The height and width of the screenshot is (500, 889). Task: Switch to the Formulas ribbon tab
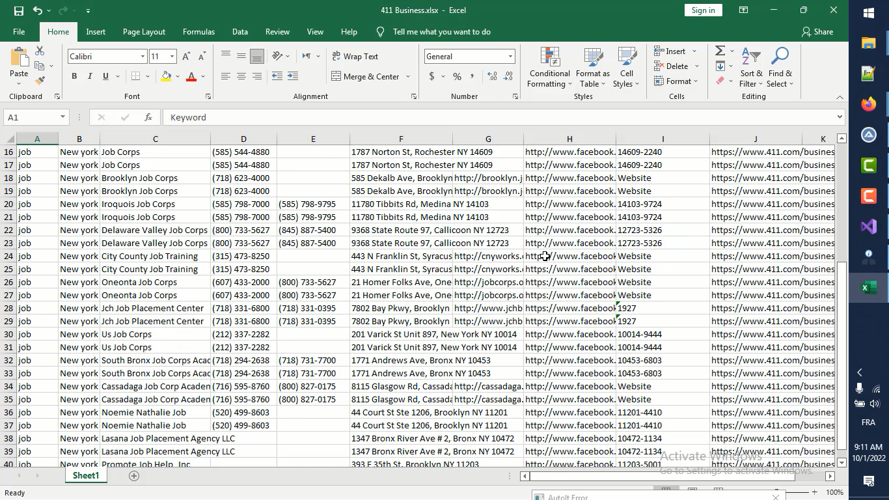(x=198, y=31)
